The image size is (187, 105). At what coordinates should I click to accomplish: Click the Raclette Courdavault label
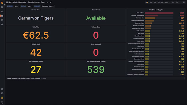coord(139,26)
